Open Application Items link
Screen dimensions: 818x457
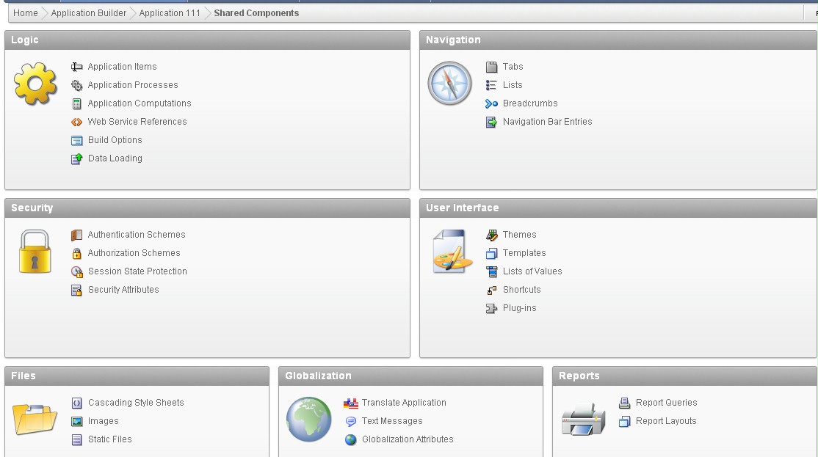(122, 67)
